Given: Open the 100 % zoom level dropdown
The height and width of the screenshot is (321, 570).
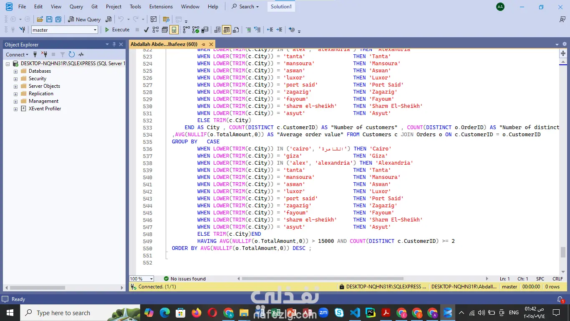Looking at the screenshot, I should [151, 279].
